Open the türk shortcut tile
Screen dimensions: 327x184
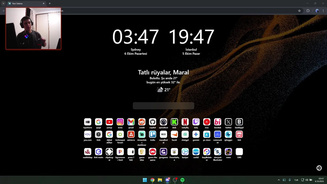coord(99,134)
